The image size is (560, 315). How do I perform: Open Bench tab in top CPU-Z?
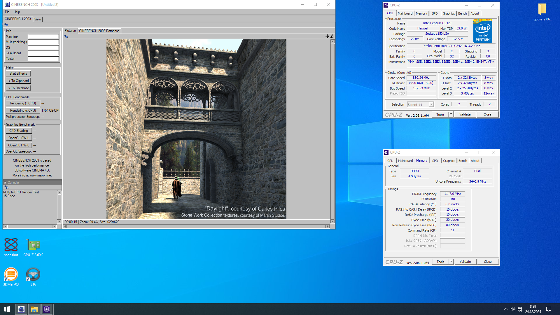click(x=462, y=13)
